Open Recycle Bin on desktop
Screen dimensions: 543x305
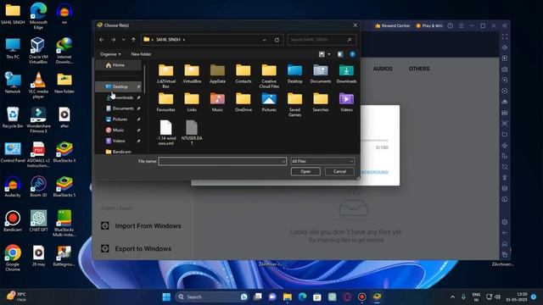point(13,118)
